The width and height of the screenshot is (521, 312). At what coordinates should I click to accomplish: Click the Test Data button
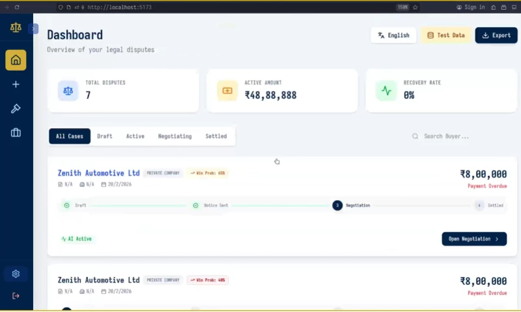(x=446, y=35)
